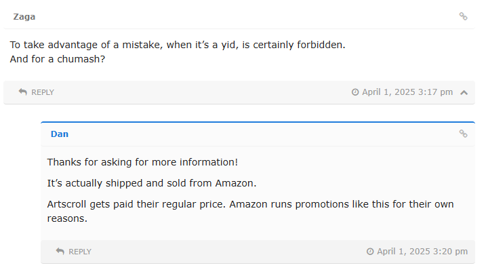The height and width of the screenshot is (274, 486).
Task: Open April 1, 2025 3:20 pm timestamp
Action: pos(422,252)
